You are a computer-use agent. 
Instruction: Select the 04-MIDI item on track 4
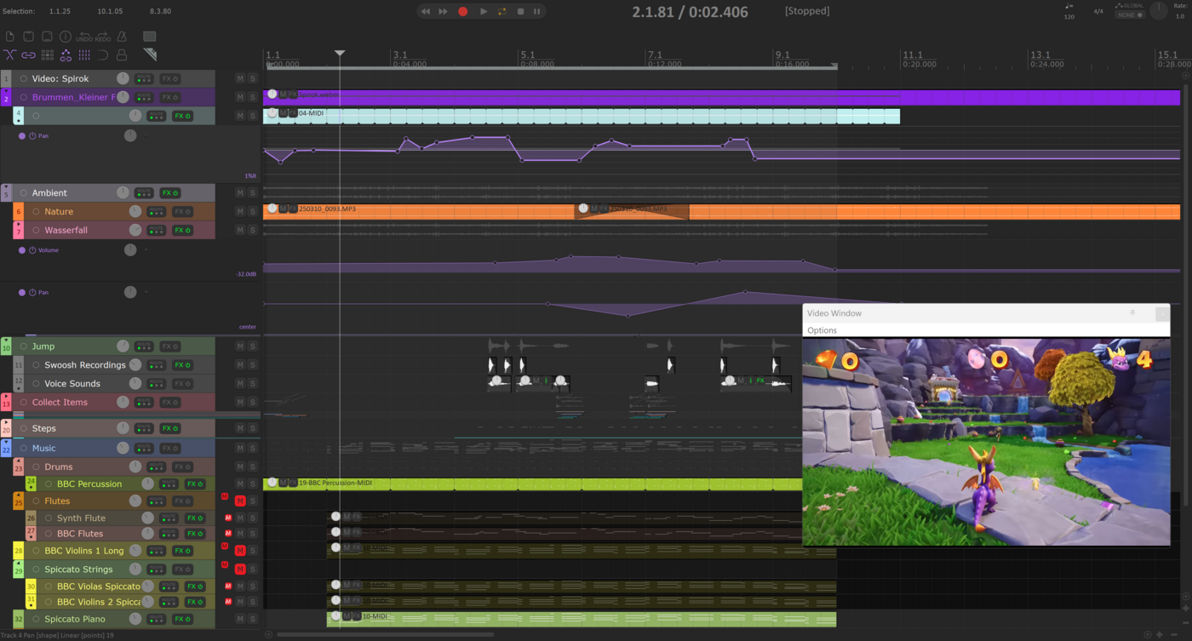coord(582,116)
